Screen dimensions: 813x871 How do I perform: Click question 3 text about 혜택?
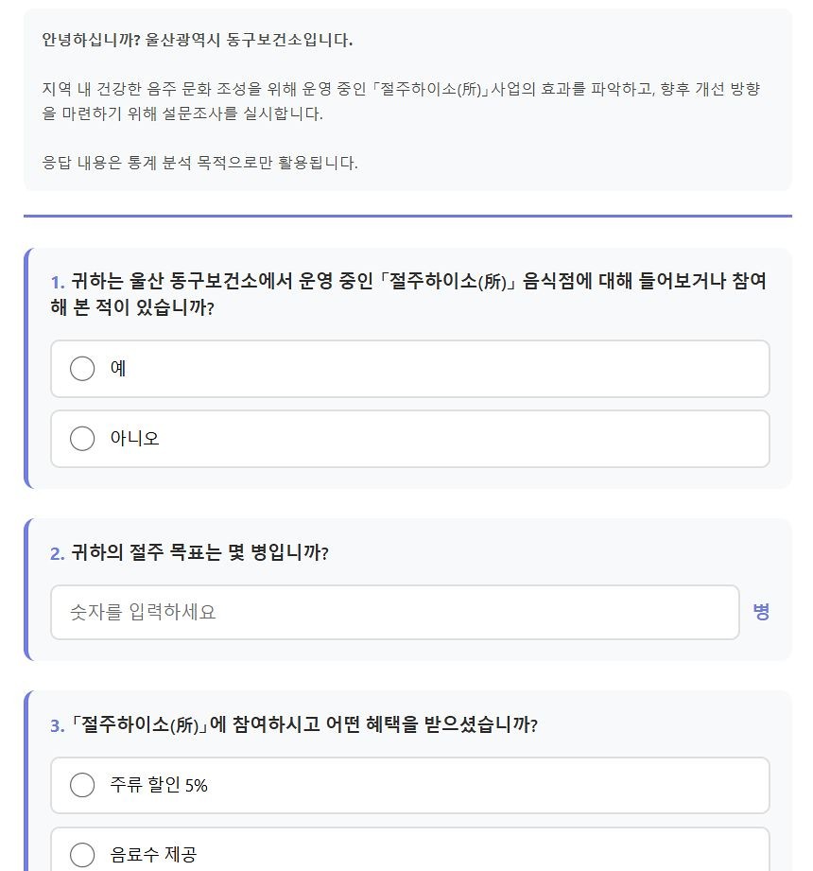point(304,725)
